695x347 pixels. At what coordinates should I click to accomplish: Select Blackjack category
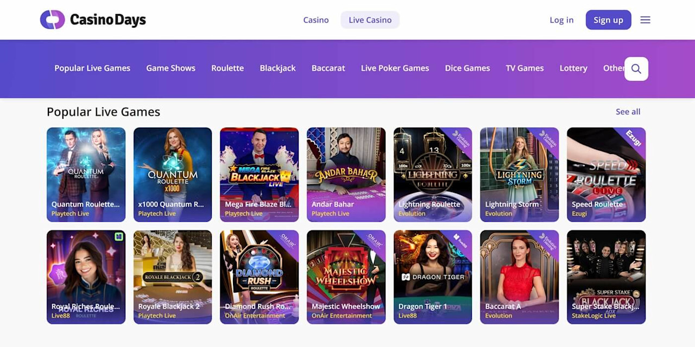coord(277,68)
